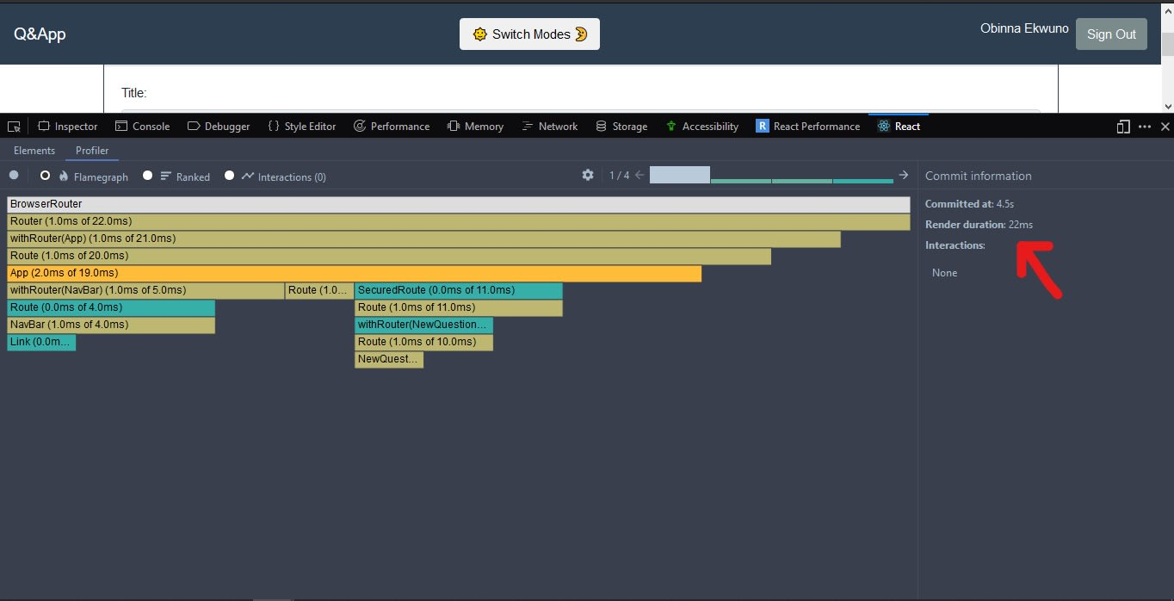
Task: Open the Memory tab
Action: point(475,127)
